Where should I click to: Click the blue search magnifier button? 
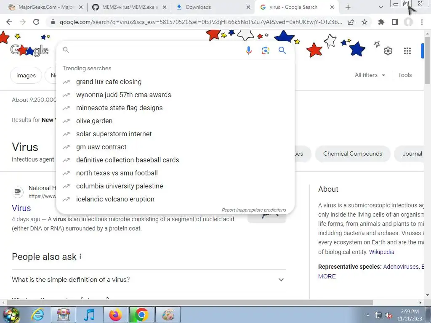point(282,50)
